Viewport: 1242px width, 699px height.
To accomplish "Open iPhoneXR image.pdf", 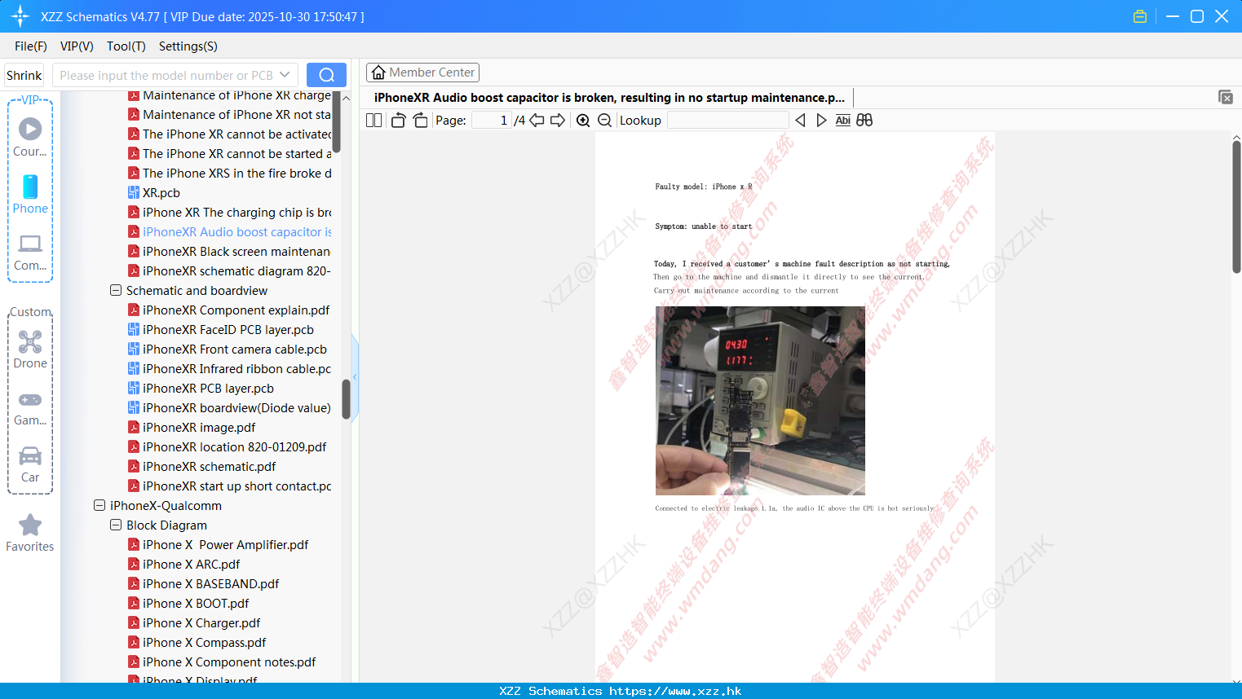I will [199, 427].
